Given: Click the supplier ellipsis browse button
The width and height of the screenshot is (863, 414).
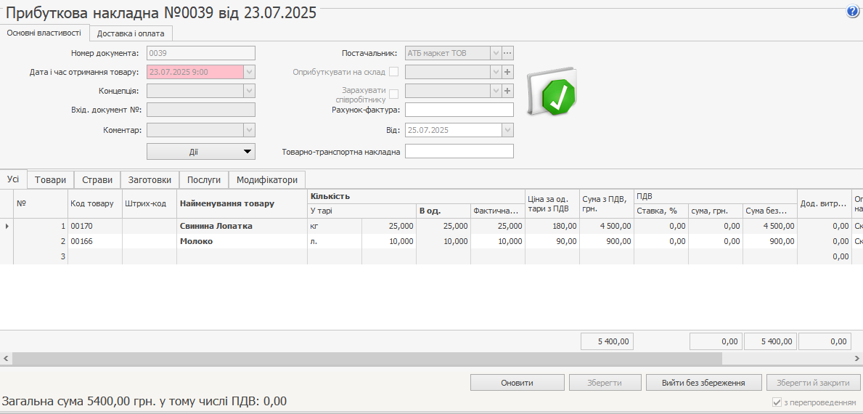Looking at the screenshot, I should (508, 53).
